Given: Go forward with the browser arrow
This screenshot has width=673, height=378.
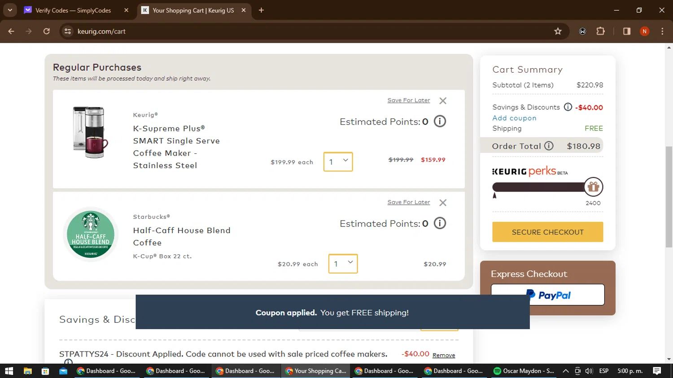Looking at the screenshot, I should pyautogui.click(x=29, y=31).
